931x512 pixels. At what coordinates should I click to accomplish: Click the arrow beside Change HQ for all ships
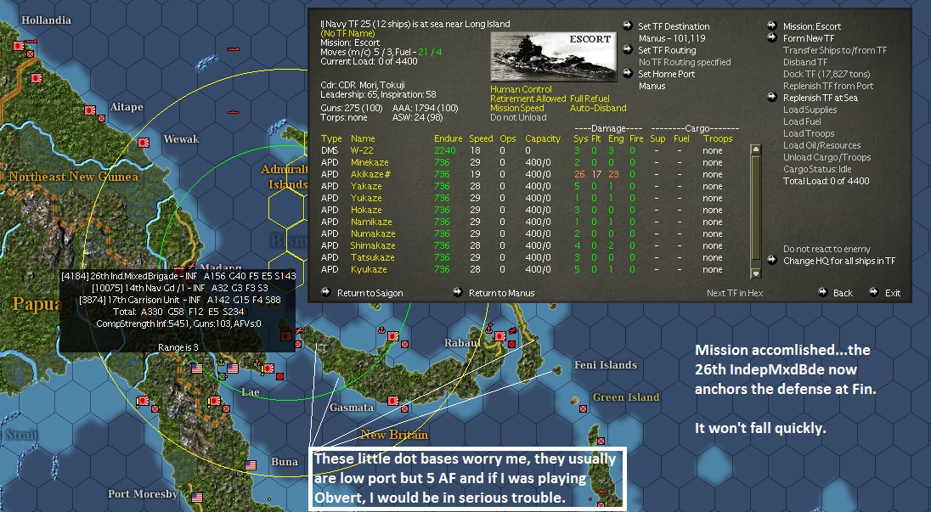pyautogui.click(x=772, y=260)
